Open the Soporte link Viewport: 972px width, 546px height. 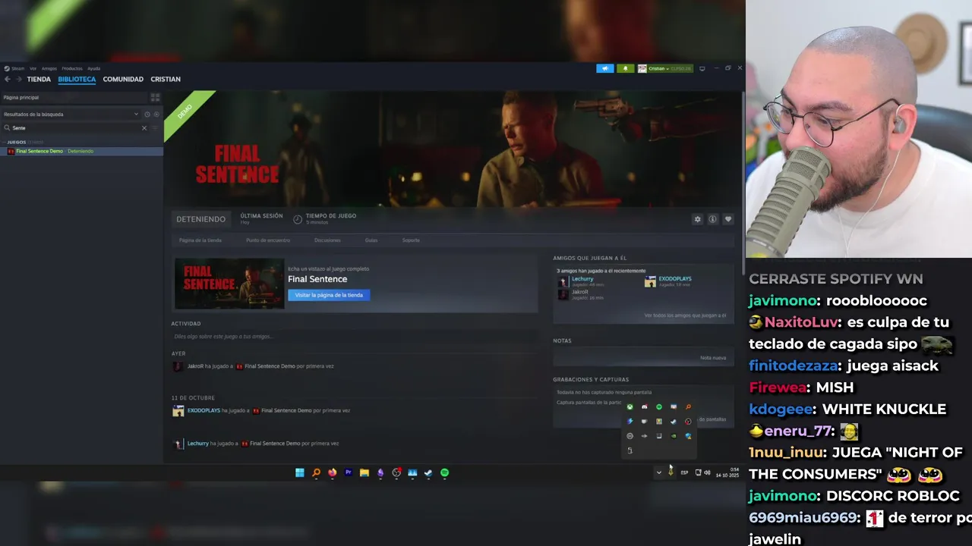tap(411, 240)
